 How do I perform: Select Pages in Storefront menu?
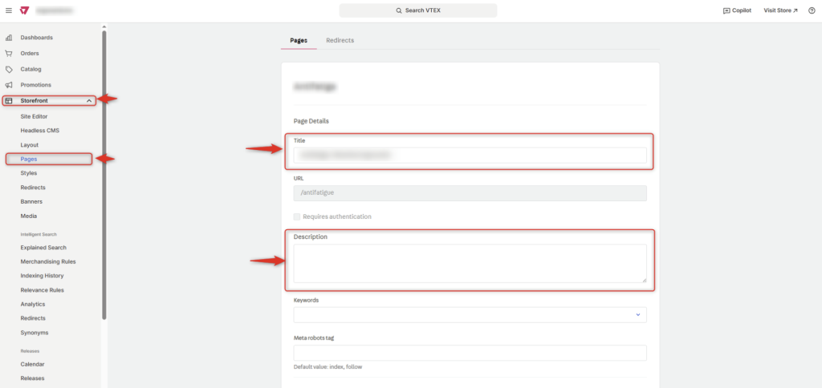point(29,160)
